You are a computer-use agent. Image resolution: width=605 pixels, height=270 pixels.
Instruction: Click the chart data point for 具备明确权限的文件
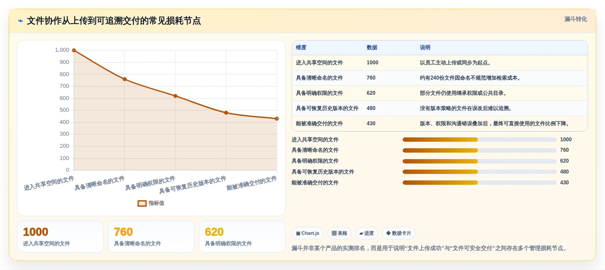175,96
